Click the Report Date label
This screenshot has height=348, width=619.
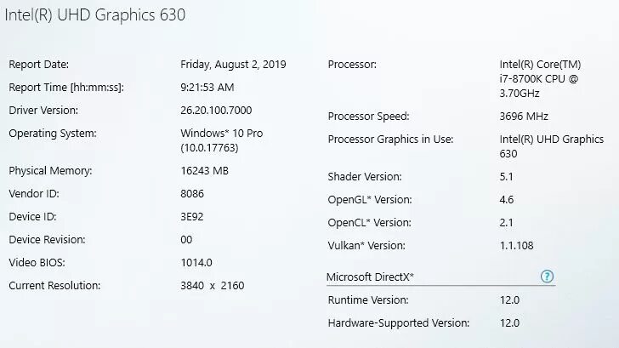[38, 64]
